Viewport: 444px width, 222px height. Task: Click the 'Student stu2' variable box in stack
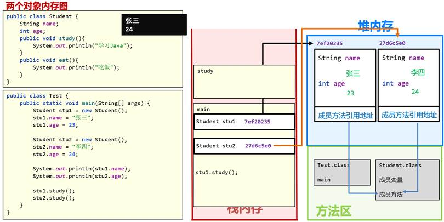pyautogui.click(x=244, y=146)
